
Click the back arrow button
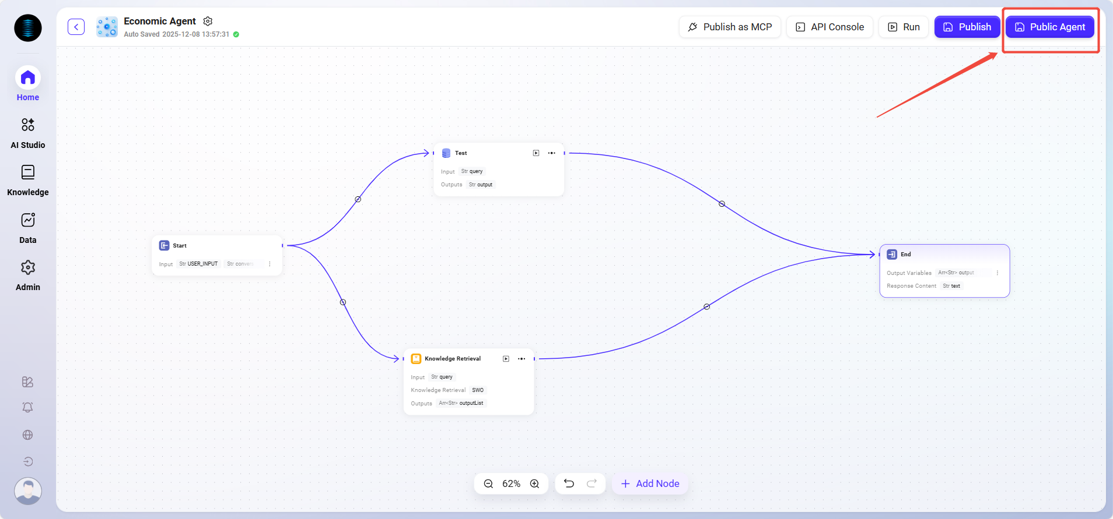pyautogui.click(x=76, y=27)
